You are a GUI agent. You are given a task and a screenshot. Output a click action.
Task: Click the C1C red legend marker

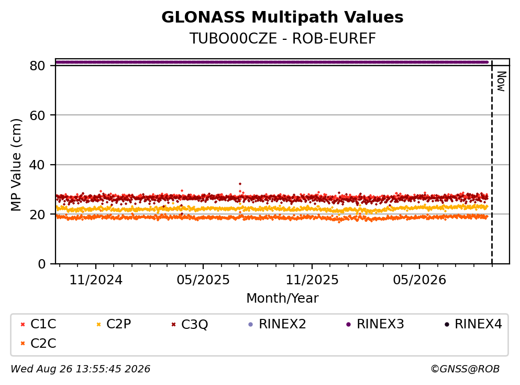23,324
